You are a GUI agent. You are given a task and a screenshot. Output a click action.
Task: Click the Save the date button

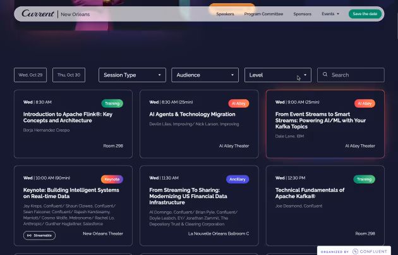365,14
